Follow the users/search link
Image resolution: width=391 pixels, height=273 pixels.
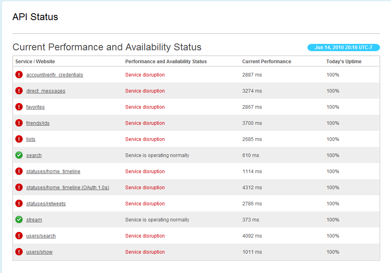[41, 236]
